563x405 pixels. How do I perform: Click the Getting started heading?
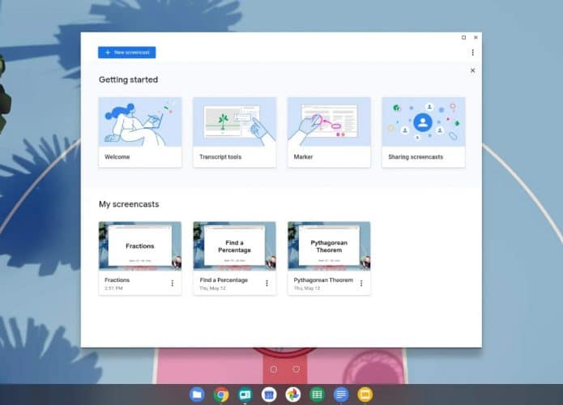coord(128,79)
